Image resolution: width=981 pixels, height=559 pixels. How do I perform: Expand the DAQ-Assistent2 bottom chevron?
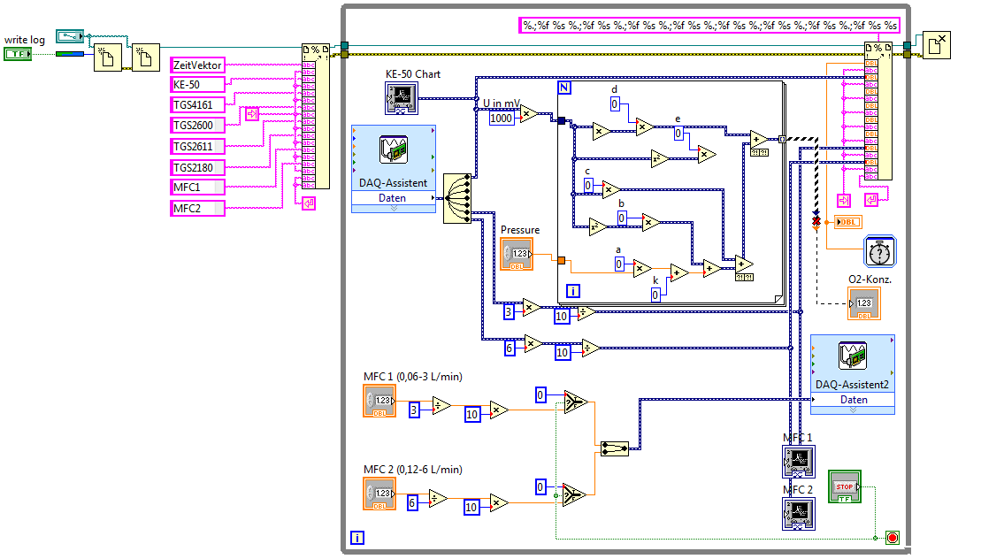[x=853, y=410]
